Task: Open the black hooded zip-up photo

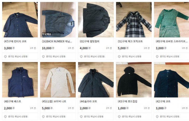Action: pos(134,80)
